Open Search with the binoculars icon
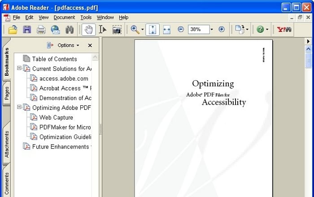Viewport: 314px width, 197px height. click(x=70, y=30)
